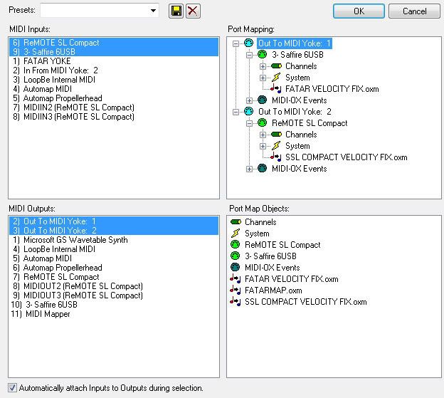Select 2) In From MIDI Yoke: 2 input
444x398 pixels.
coord(114,70)
